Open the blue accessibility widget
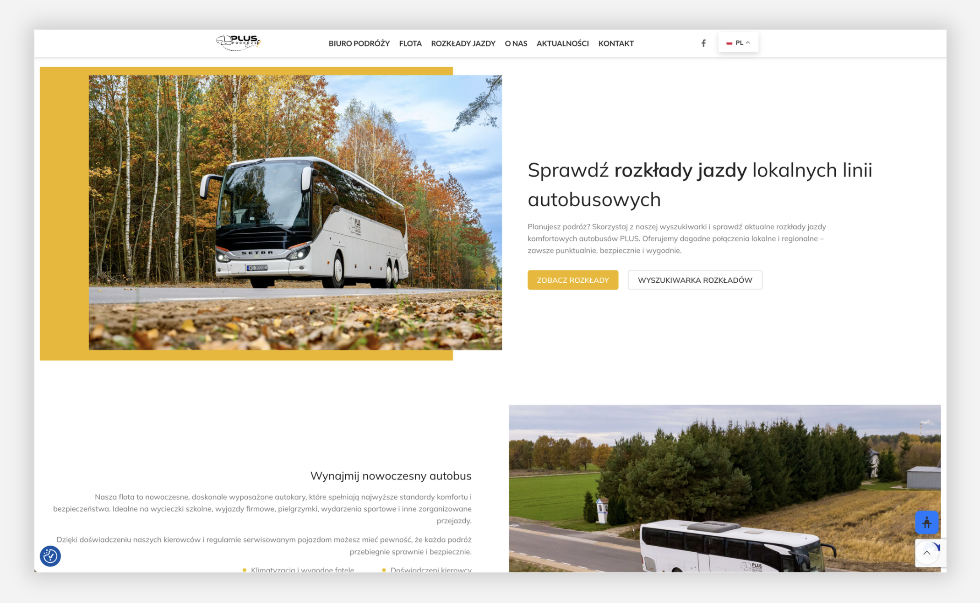 coord(926,522)
